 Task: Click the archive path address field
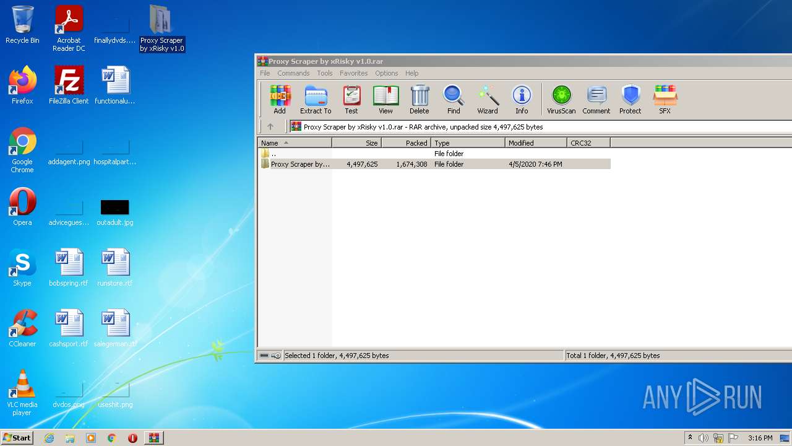[541, 126]
